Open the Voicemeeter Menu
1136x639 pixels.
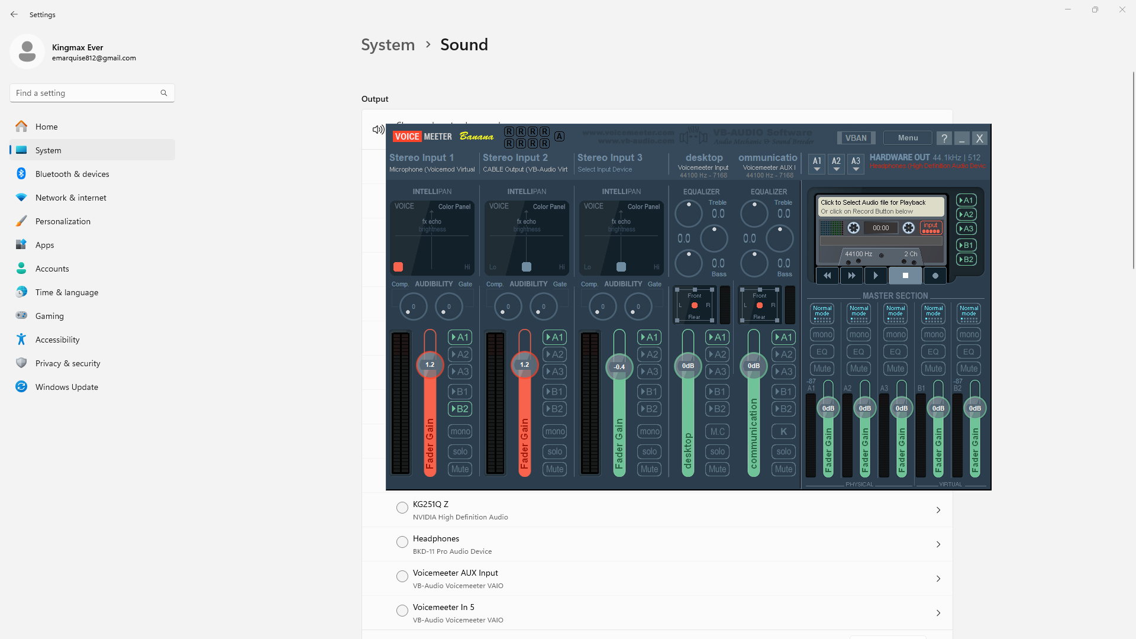(908, 138)
